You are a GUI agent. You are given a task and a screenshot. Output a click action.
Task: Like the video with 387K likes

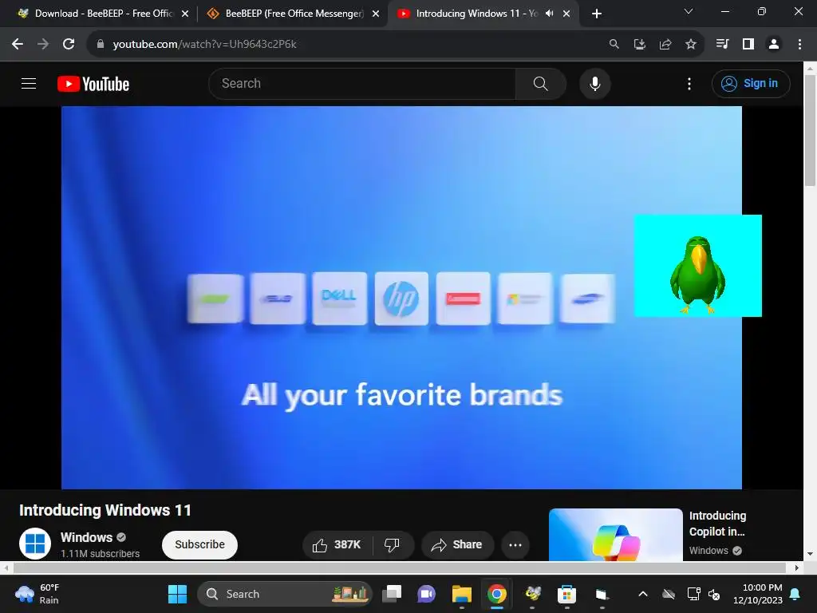click(x=337, y=545)
